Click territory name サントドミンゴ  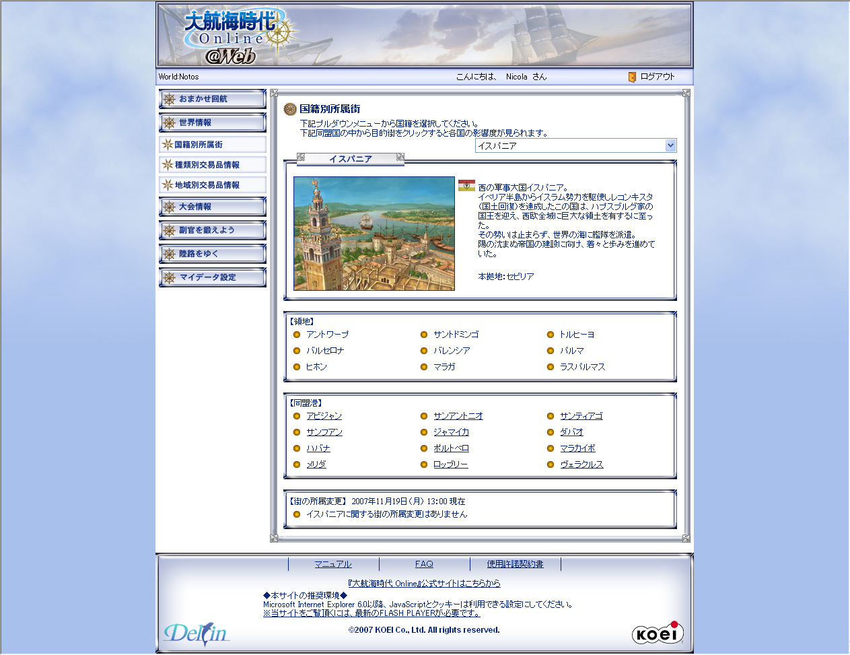pos(456,335)
